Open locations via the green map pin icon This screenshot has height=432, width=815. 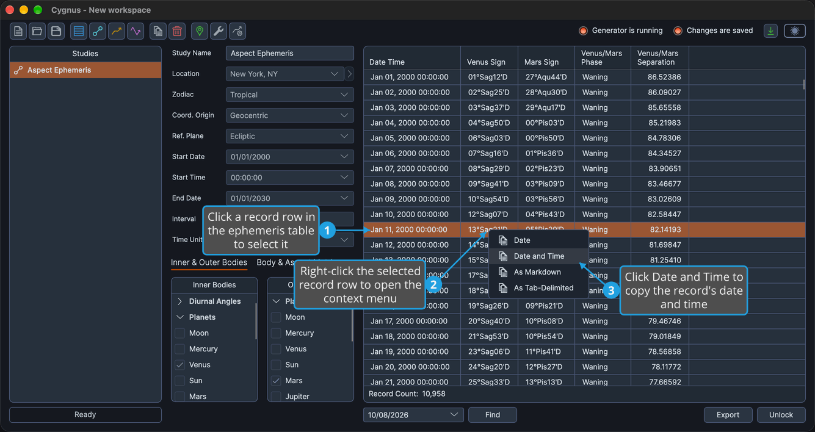[x=200, y=31]
